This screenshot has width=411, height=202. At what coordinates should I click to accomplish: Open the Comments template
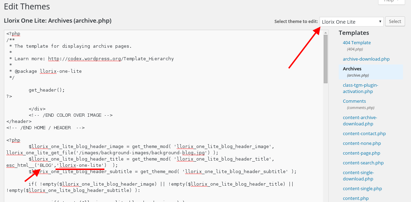pos(354,101)
